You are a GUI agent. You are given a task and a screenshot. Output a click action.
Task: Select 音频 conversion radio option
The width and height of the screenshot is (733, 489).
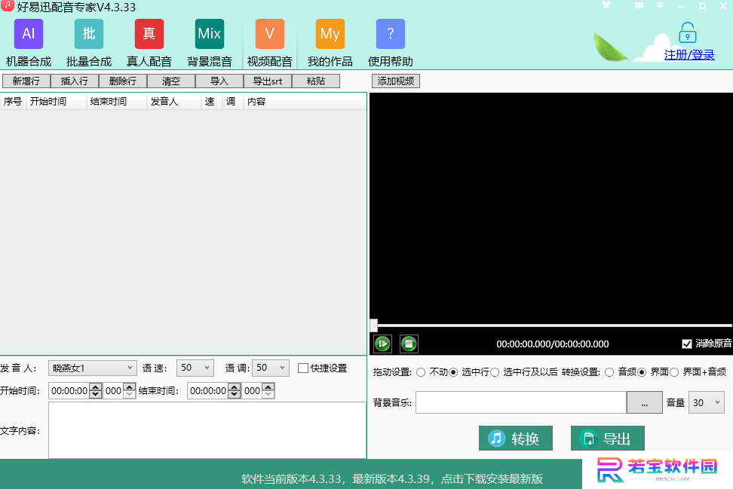609,372
